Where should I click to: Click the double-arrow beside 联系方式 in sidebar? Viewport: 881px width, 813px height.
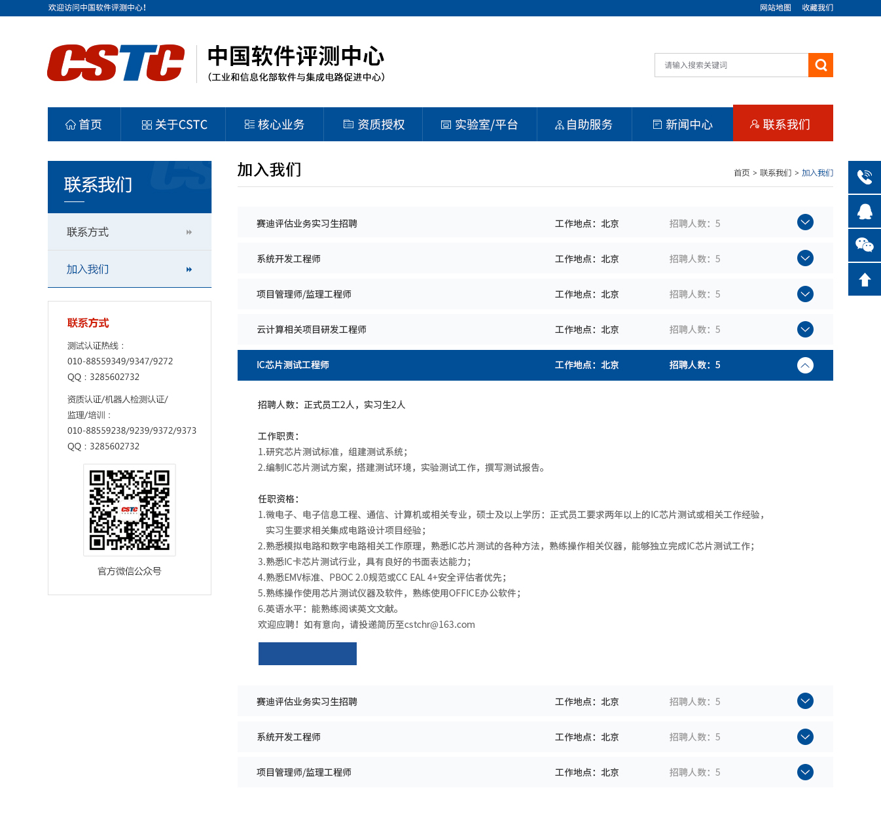pos(189,232)
